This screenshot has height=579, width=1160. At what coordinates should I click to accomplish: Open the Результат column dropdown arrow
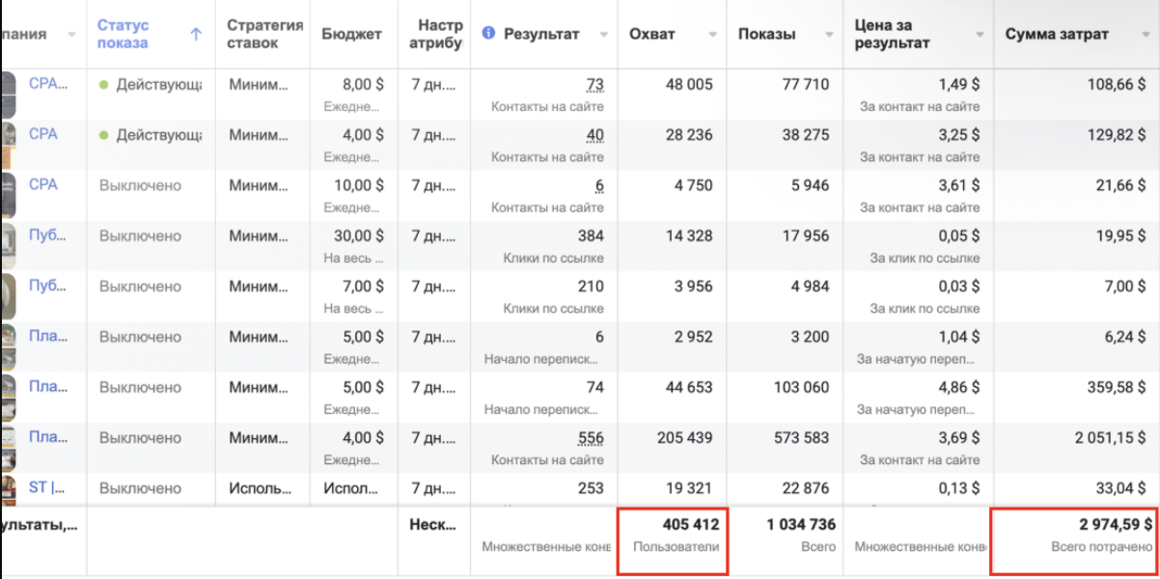[603, 35]
